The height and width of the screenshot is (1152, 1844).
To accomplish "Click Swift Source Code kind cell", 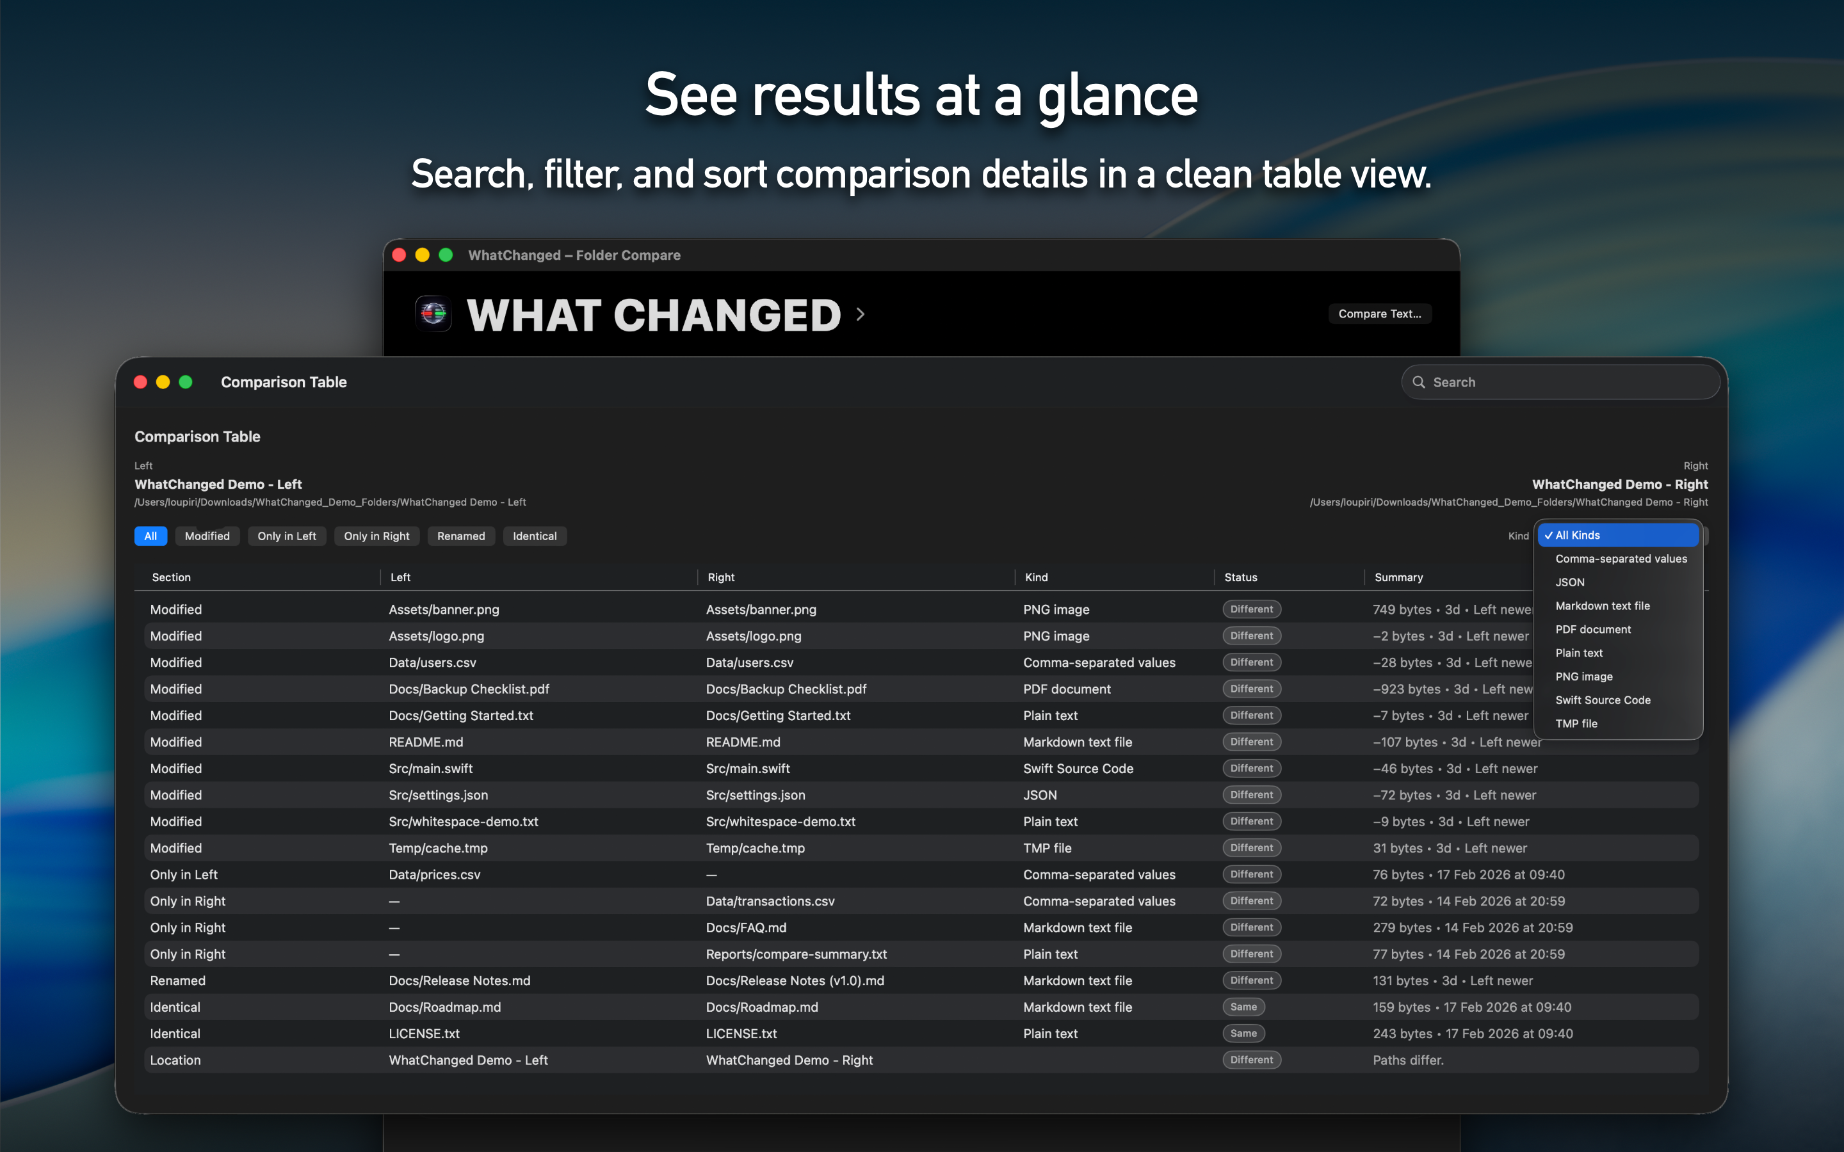I will 1078,769.
